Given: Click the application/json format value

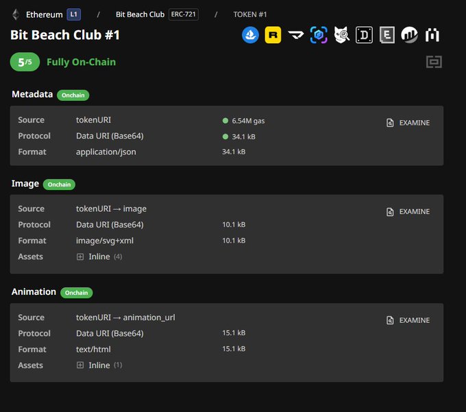Looking at the screenshot, I should coord(106,152).
